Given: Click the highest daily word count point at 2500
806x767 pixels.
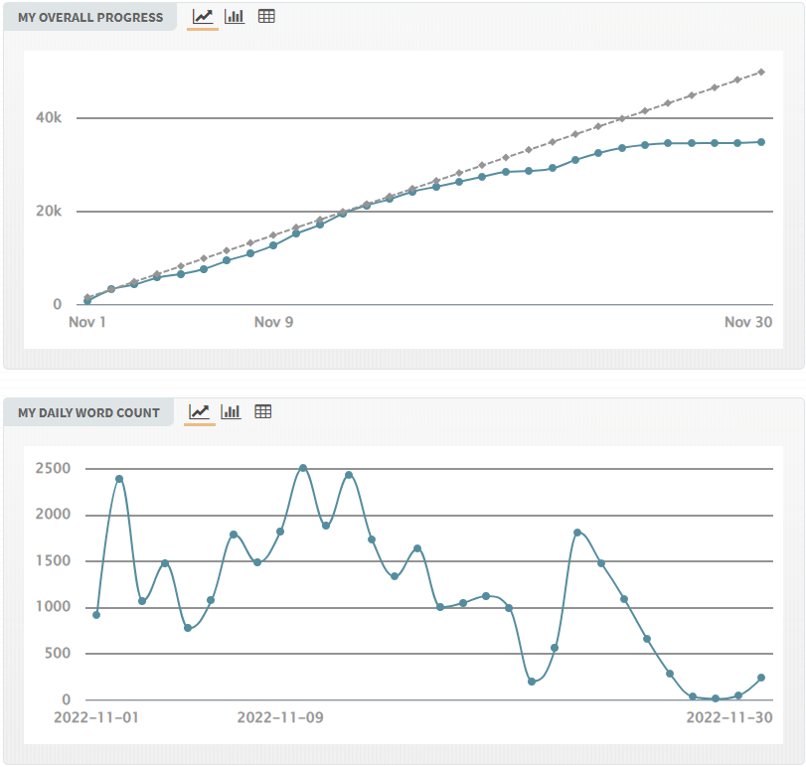Looking at the screenshot, I should [303, 468].
